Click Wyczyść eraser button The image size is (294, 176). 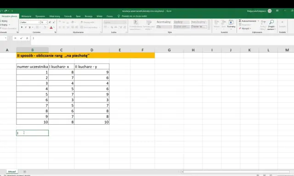(245, 28)
